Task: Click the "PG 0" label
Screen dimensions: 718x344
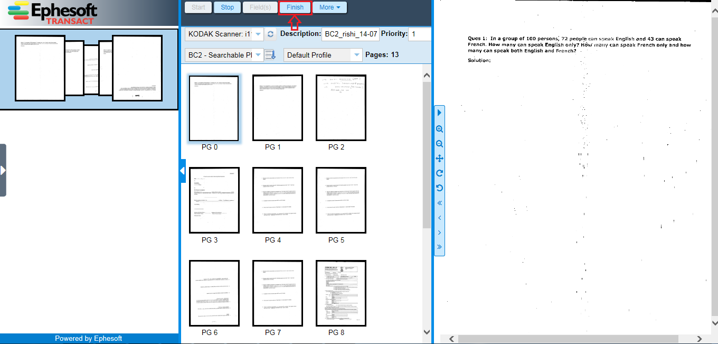Action: pos(210,147)
